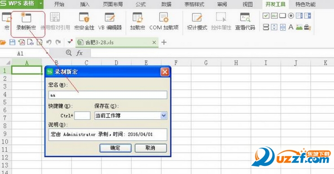334x174 pixels.
Task: Switch to the 公式 tab
Action: pyautogui.click(x=141, y=4)
